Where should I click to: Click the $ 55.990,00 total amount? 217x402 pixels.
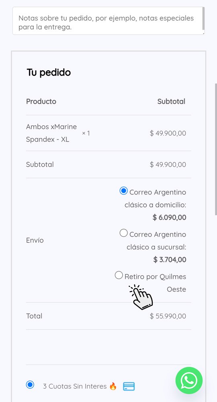point(168,316)
